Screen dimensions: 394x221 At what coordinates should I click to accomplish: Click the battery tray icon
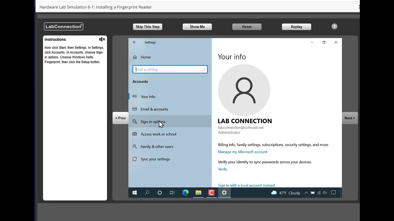click(312, 193)
